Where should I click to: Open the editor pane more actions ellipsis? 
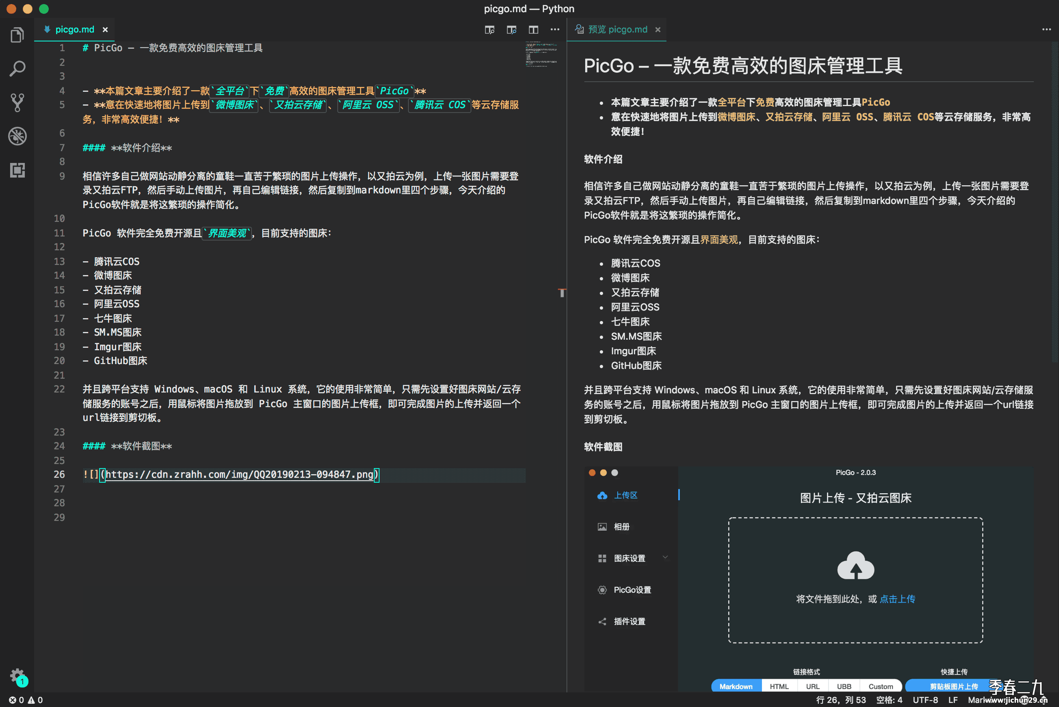point(555,30)
